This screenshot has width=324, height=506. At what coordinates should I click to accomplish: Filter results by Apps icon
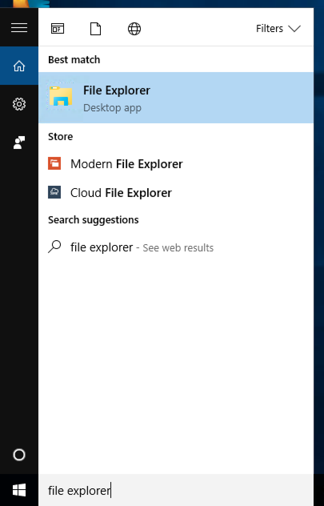pyautogui.click(x=58, y=28)
